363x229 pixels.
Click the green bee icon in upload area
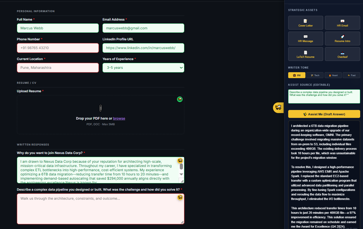(180, 99)
